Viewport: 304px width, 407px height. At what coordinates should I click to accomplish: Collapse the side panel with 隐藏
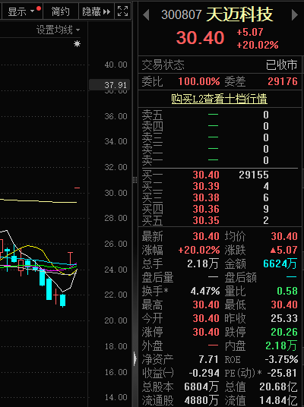96,11
